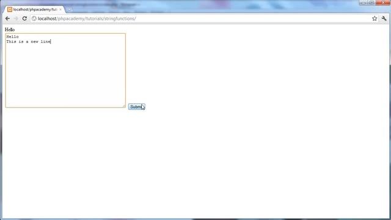Focus the textarea containing Hello text

65,71
